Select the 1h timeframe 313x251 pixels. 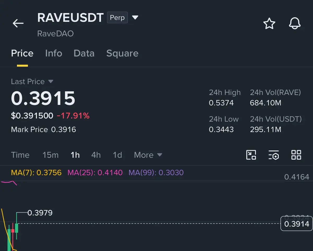click(75, 155)
